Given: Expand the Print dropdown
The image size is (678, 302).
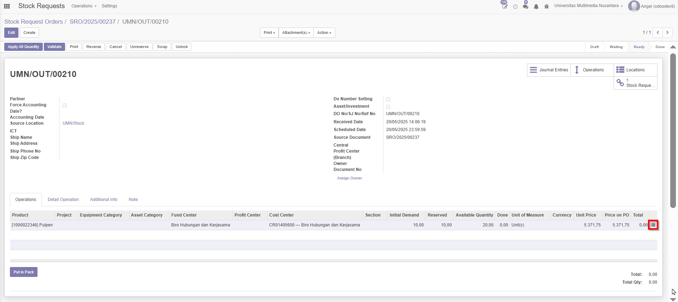Looking at the screenshot, I should (x=269, y=32).
